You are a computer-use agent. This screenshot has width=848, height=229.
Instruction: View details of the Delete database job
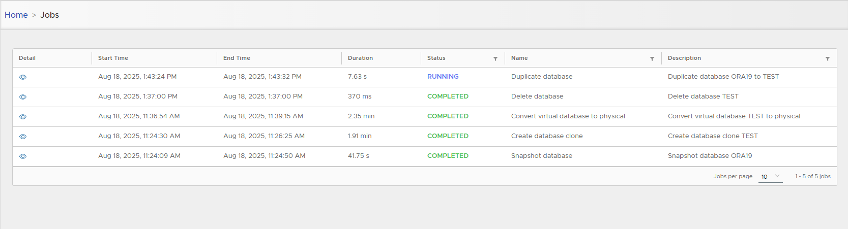point(23,97)
